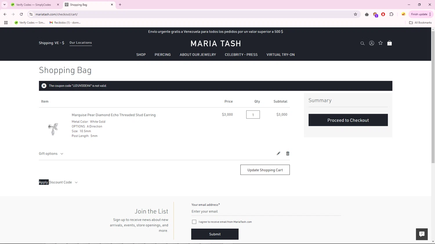Expand Apply Discount Code section
Screen dimensions: 435x244
(x=58, y=182)
